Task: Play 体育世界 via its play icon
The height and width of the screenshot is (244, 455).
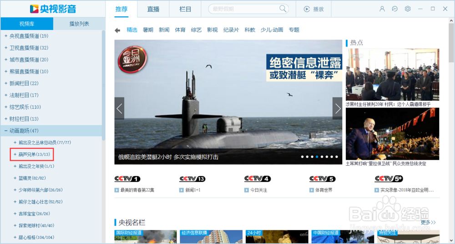Action: point(311,190)
